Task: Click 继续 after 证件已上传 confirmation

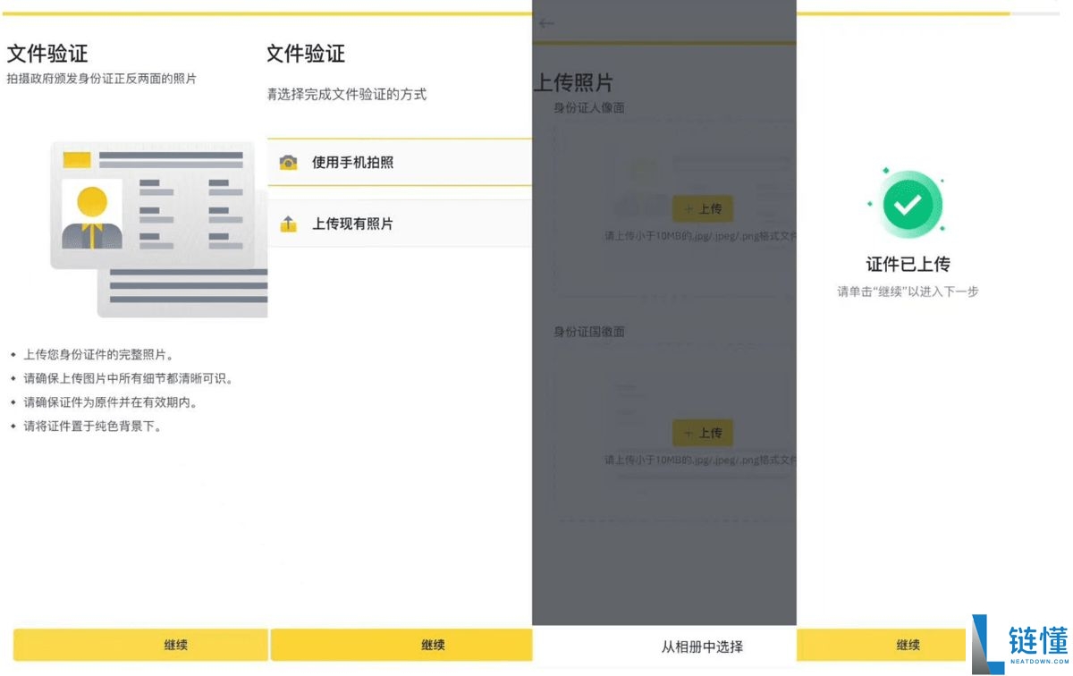Action: pos(908,645)
